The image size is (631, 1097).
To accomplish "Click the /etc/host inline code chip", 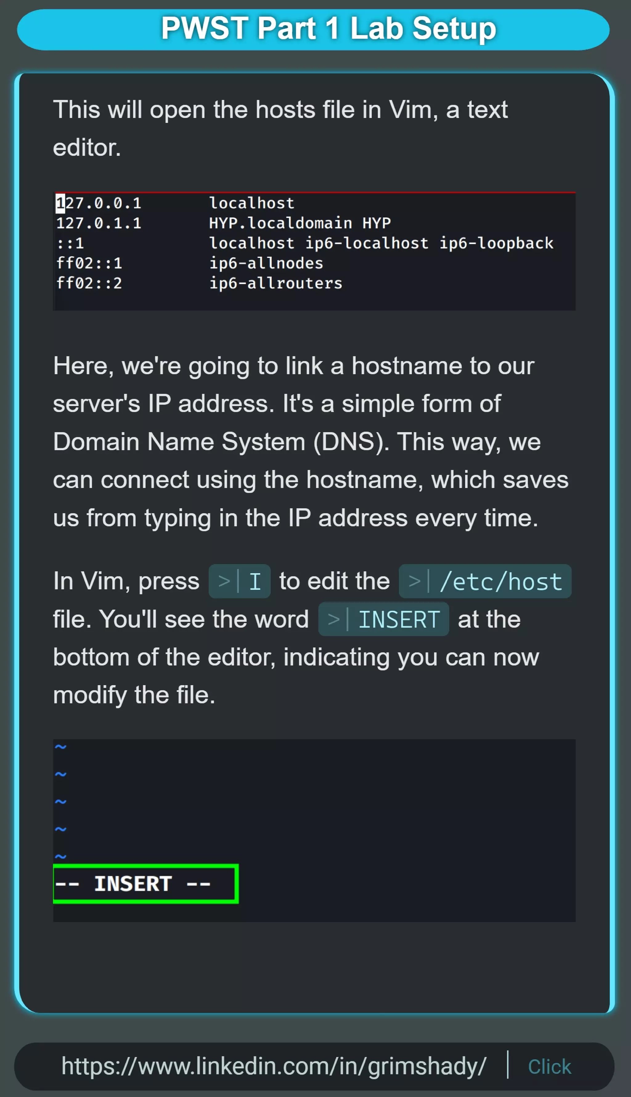I will click(485, 581).
